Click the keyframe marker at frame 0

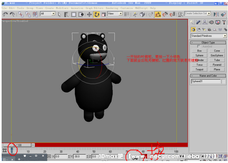point(12,151)
